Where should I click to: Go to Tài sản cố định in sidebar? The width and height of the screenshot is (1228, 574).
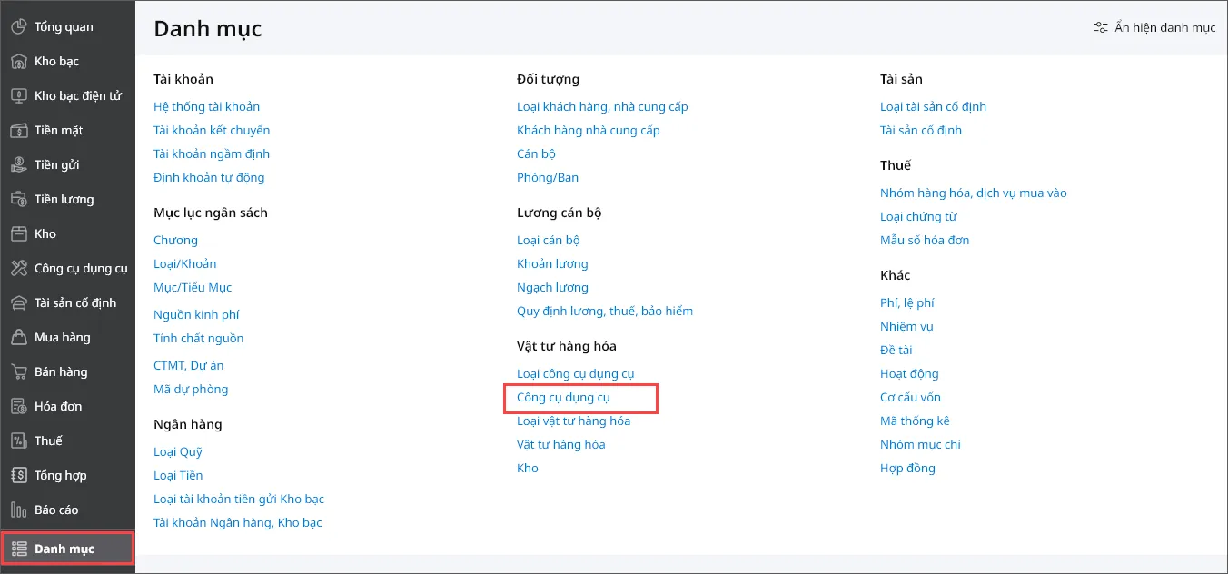click(75, 303)
